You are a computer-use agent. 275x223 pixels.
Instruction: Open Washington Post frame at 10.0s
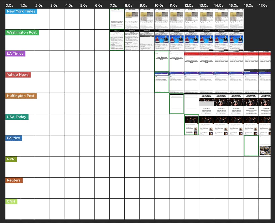[162, 40]
